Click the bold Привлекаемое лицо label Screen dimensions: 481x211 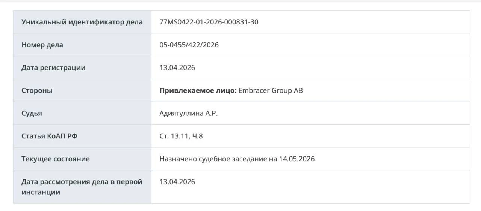pos(198,91)
